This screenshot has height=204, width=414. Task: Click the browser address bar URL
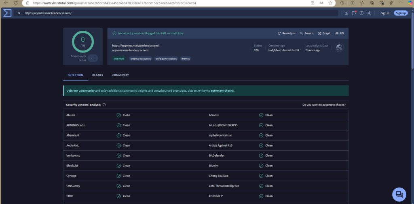click(x=114, y=3)
